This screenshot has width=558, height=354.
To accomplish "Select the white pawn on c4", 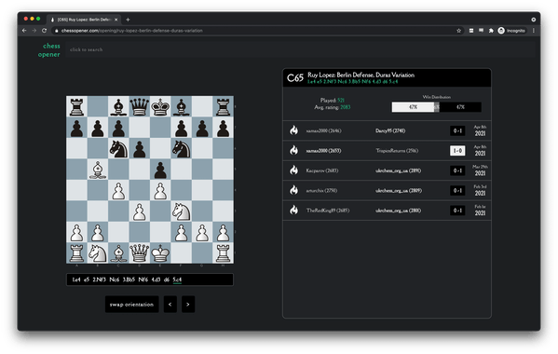I will [118, 190].
